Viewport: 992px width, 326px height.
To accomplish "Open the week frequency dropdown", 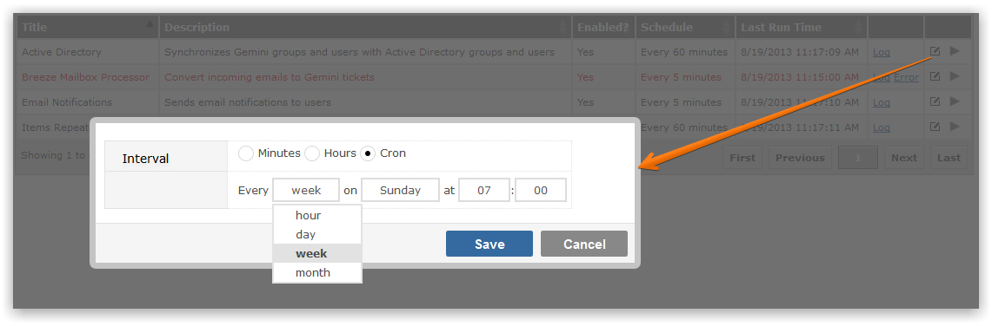I will [305, 190].
